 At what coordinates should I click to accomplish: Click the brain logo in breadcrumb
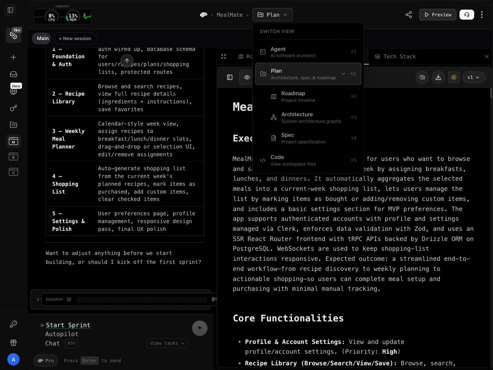point(204,15)
